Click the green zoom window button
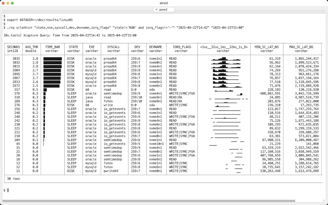328x205 pixels. [12, 3]
